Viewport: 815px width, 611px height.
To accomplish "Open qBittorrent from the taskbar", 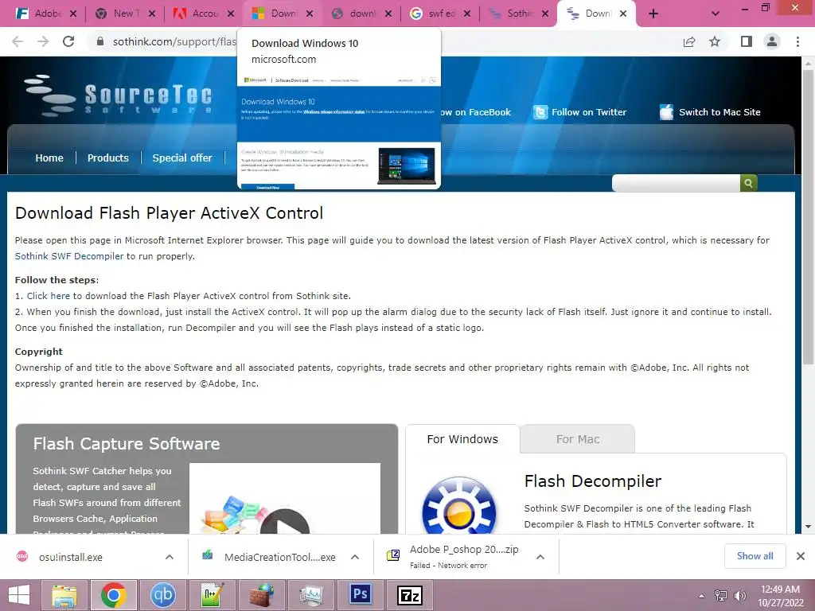I will [162, 595].
